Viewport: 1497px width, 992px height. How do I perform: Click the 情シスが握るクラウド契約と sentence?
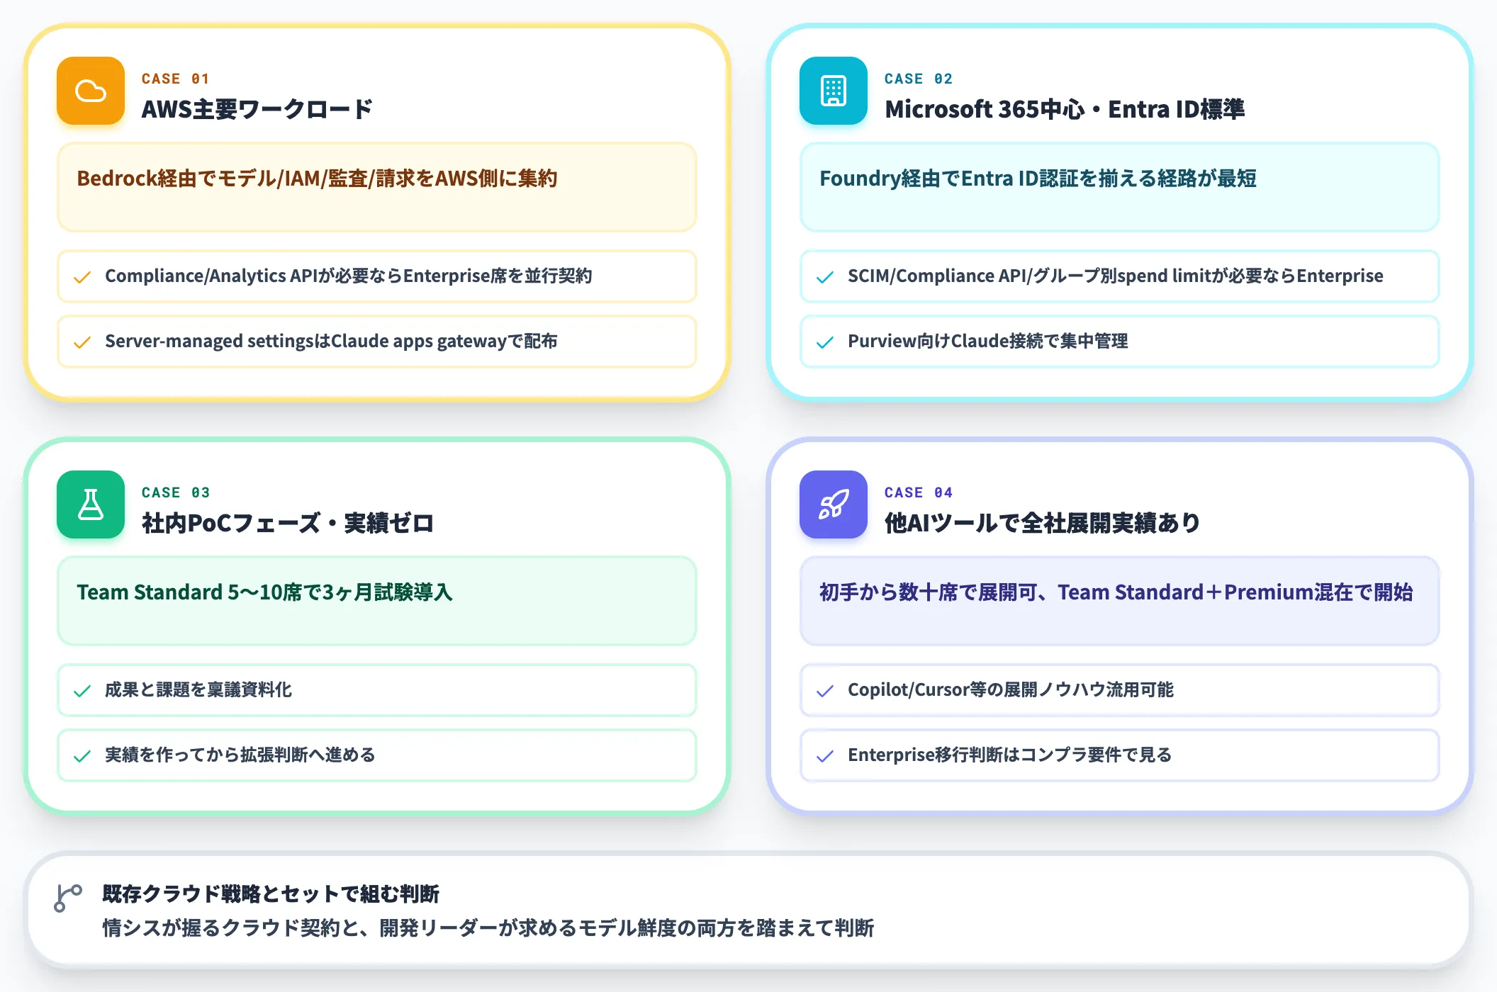click(488, 928)
